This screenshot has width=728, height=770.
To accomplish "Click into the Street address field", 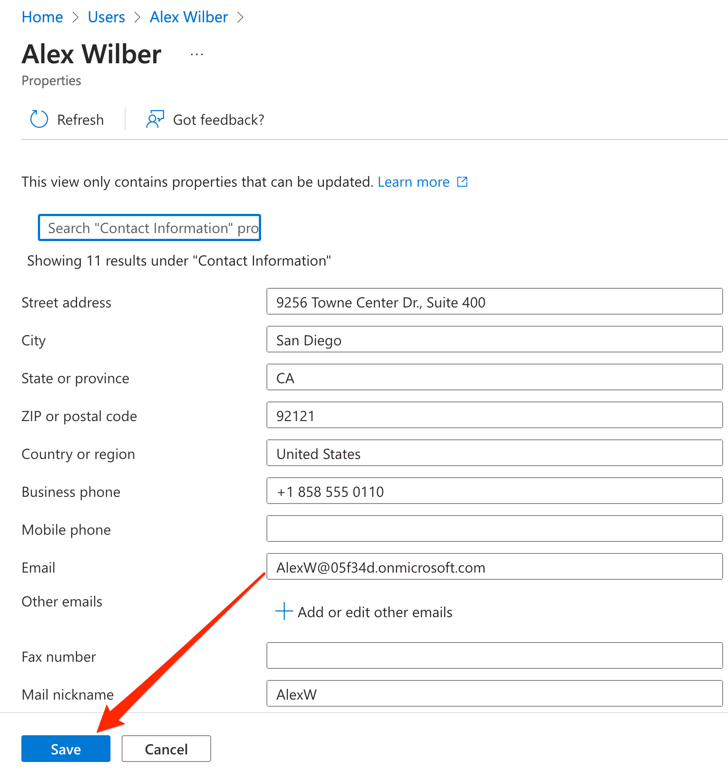I will coord(494,302).
